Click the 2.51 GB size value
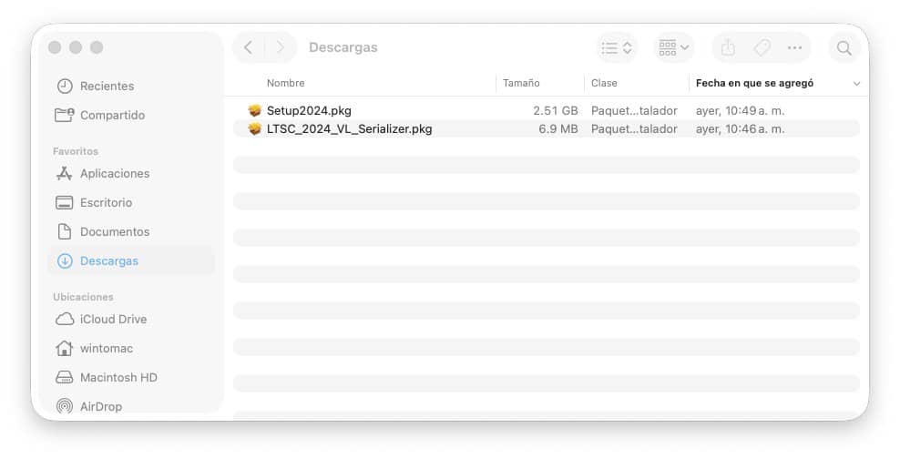 (555, 110)
